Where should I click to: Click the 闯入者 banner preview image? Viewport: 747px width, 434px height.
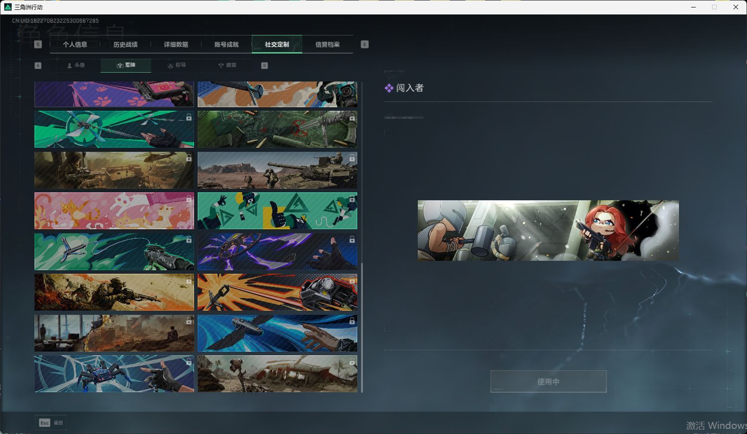[x=548, y=230]
